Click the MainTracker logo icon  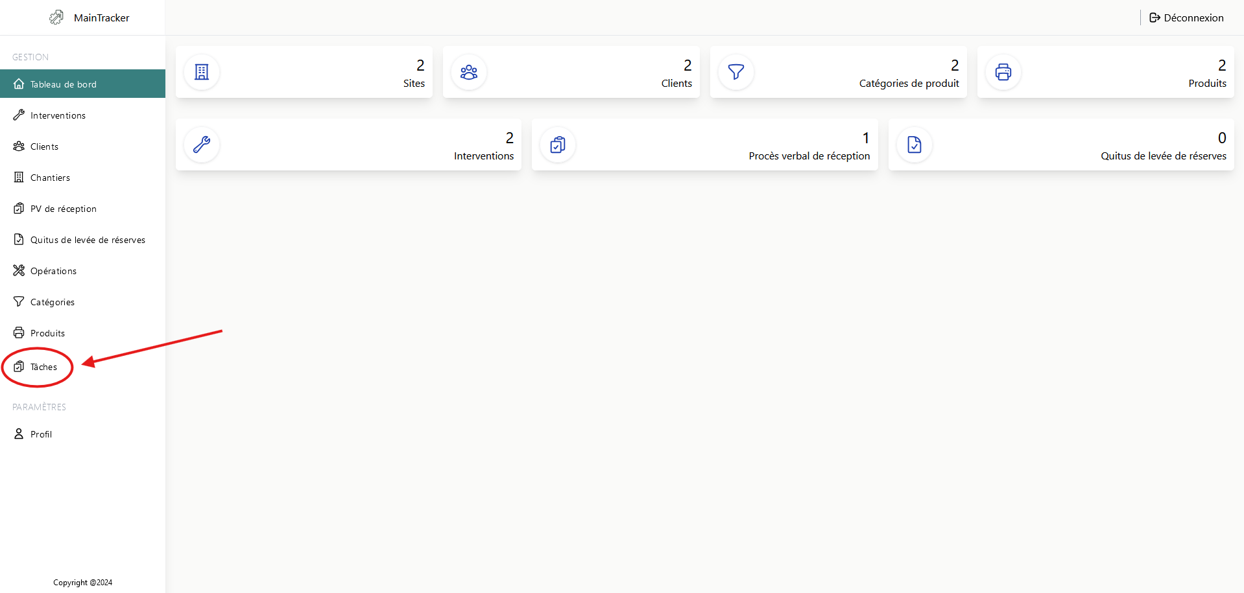pyautogui.click(x=56, y=17)
